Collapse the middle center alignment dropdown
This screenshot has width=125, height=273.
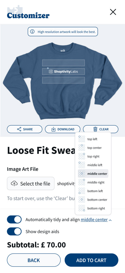[x=94, y=219]
